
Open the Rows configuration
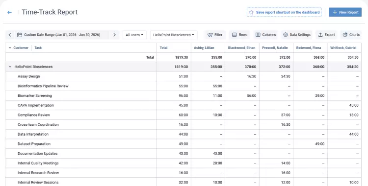(x=239, y=35)
